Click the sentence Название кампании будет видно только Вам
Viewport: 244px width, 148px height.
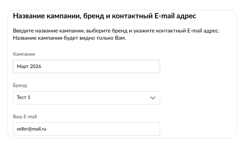(x=69, y=39)
